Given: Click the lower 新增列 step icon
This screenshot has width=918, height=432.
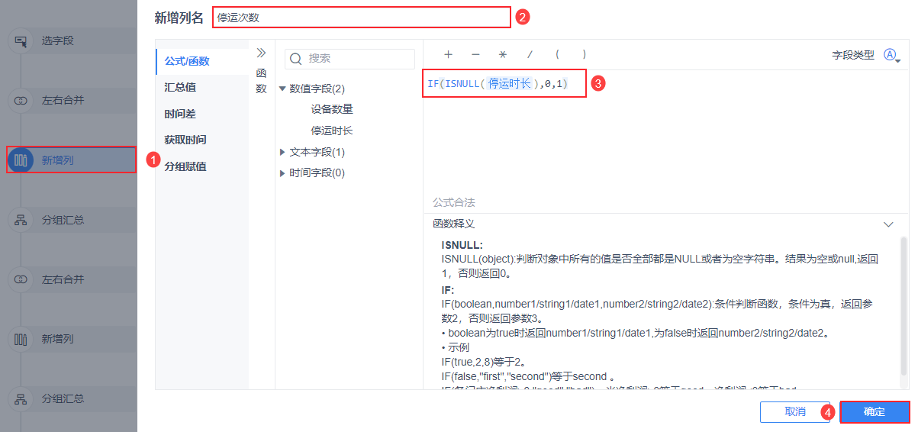Looking at the screenshot, I should click(21, 339).
